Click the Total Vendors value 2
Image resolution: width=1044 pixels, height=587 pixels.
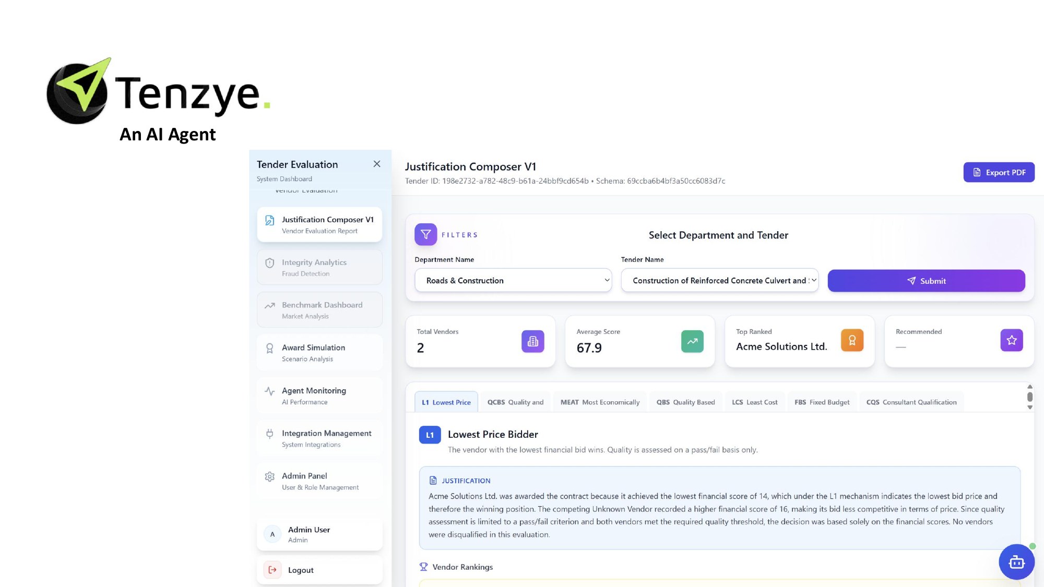click(x=420, y=348)
